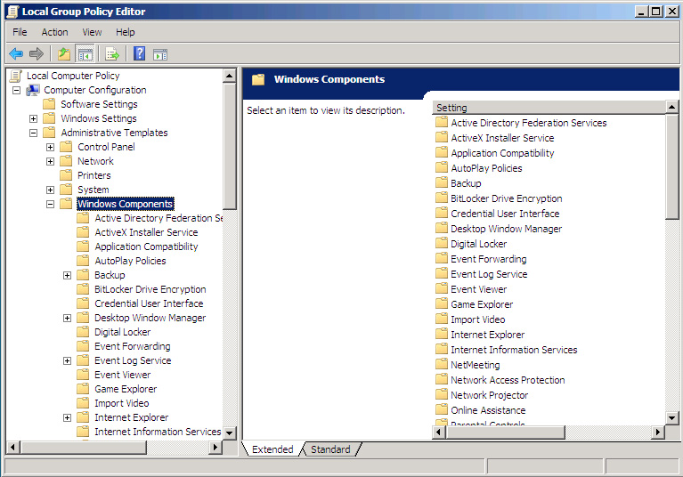Image resolution: width=683 pixels, height=477 pixels.
Task: Select Windows Components in the tree
Action: 125,204
